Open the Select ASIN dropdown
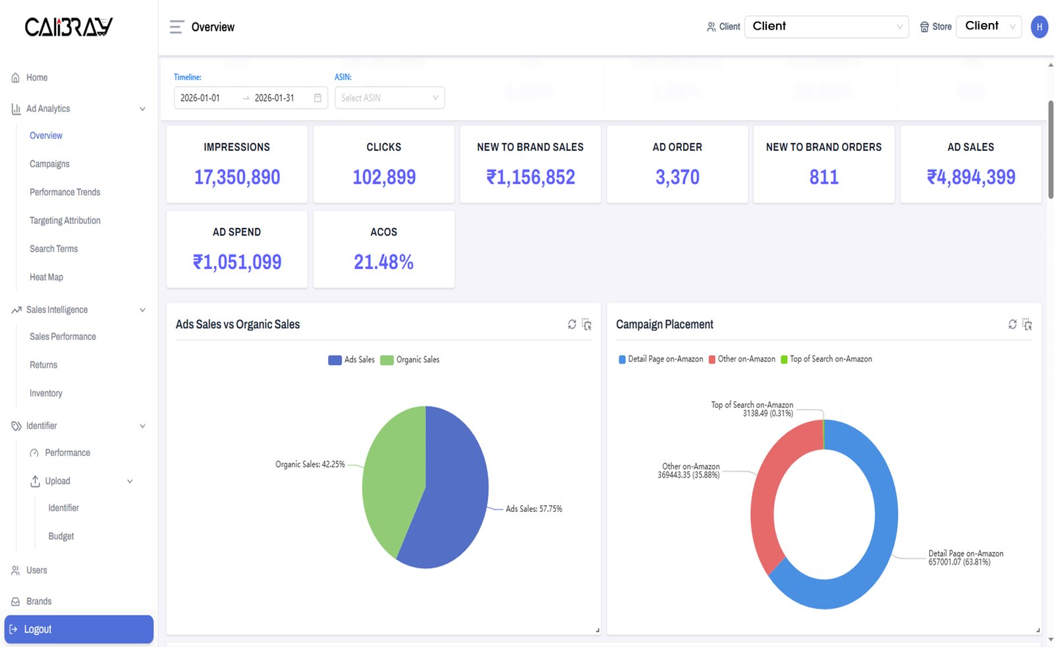The image size is (1054, 647). click(389, 98)
